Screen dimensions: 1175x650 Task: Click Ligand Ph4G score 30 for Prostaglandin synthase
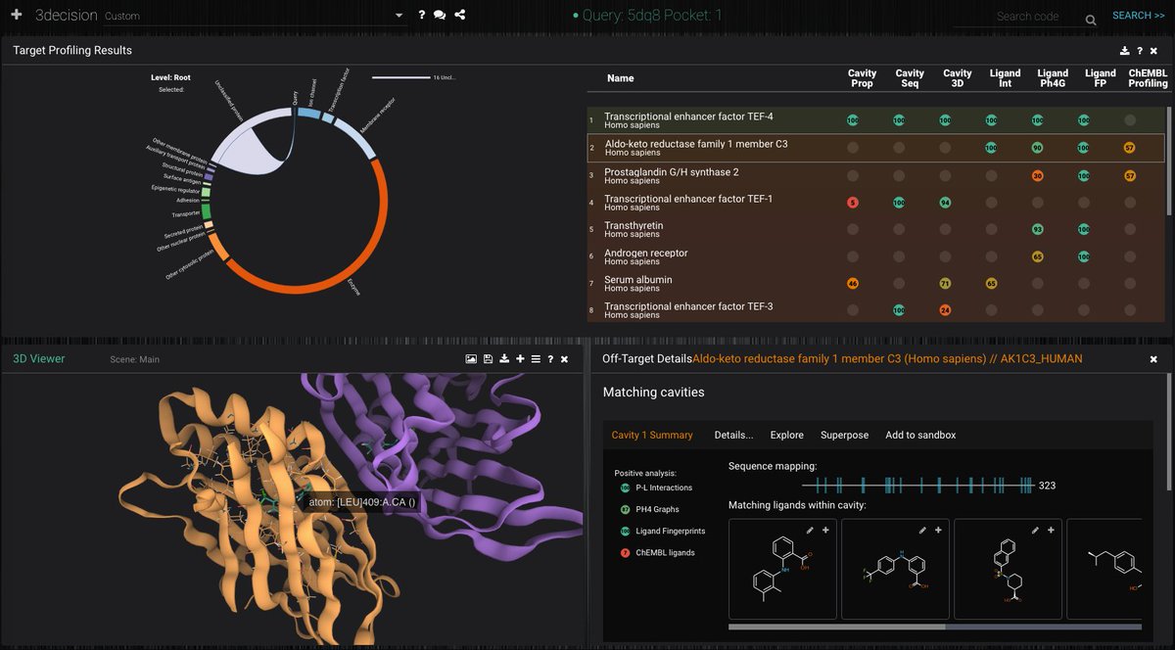tap(1037, 176)
